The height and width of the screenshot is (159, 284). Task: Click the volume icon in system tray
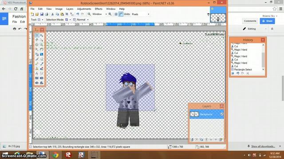pyautogui.click(x=249, y=155)
